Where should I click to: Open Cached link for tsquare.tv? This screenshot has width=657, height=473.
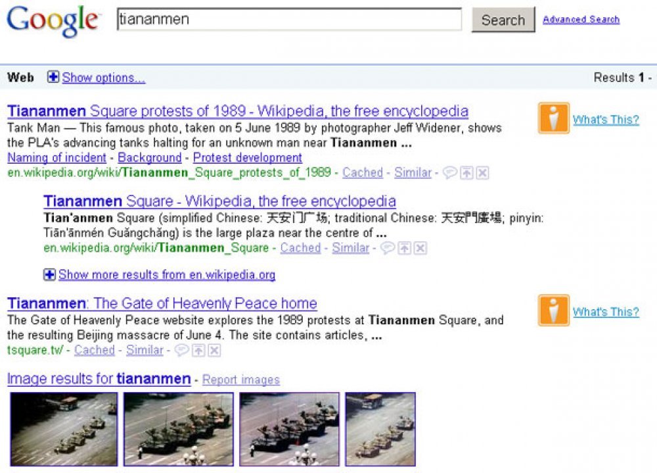click(x=94, y=350)
